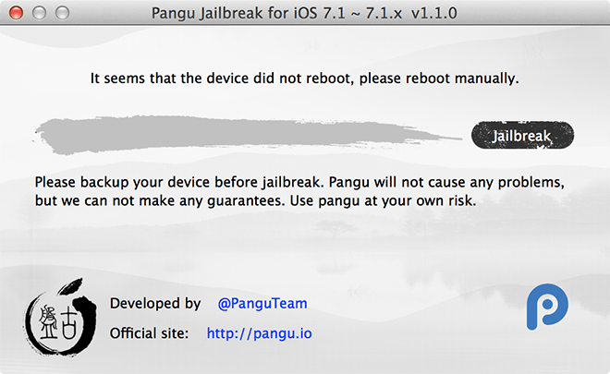Image resolution: width=610 pixels, height=374 pixels.
Task: Click the 'Official site:' label
Action: (149, 333)
